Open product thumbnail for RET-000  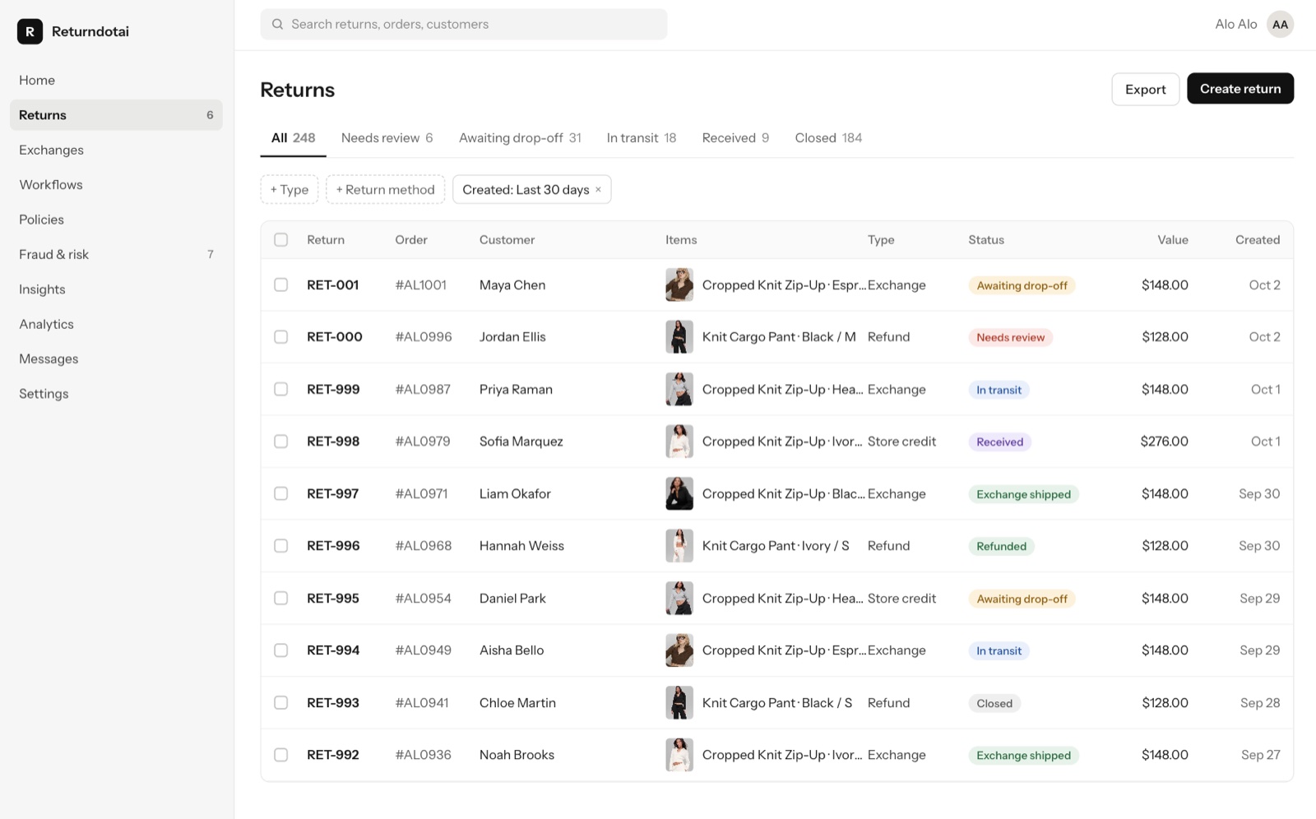(679, 337)
